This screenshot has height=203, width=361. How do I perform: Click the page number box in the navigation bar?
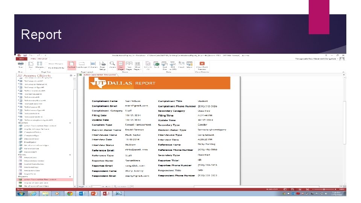[96, 186]
